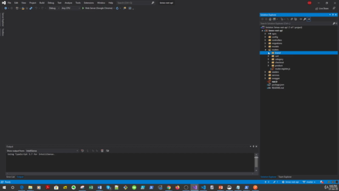Open Visual Studio Code from the taskbar
The width and height of the screenshot is (339, 191).
tap(203, 187)
